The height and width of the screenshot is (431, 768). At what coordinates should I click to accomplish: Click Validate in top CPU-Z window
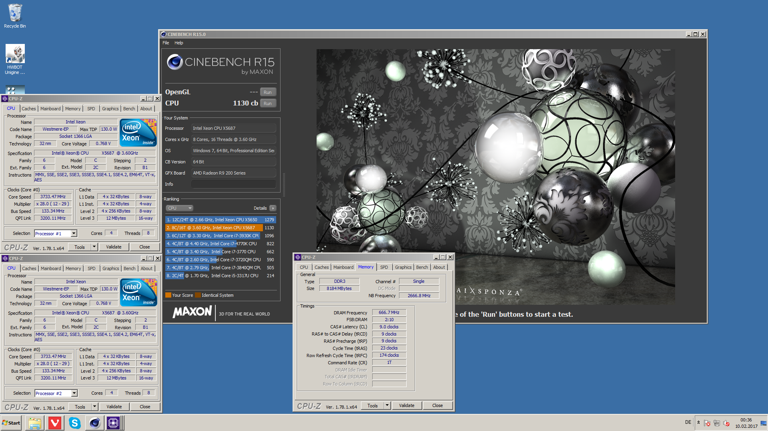click(114, 247)
